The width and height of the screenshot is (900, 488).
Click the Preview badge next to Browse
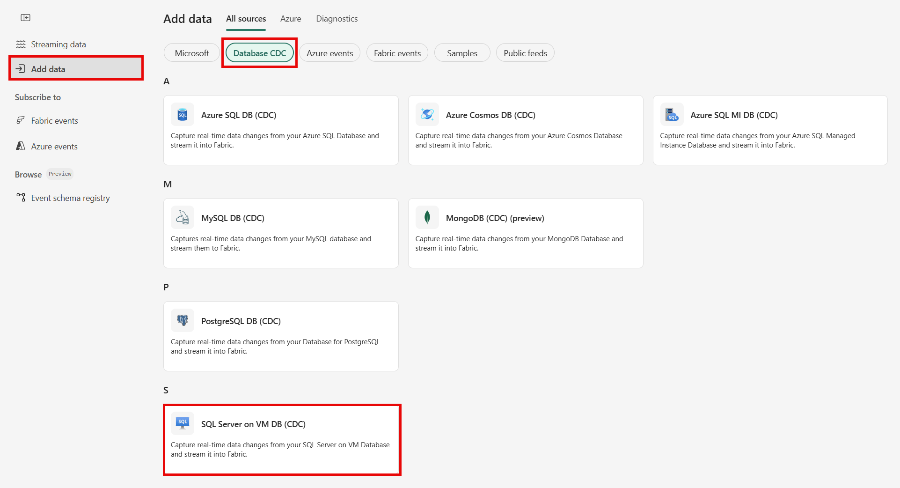pos(60,174)
